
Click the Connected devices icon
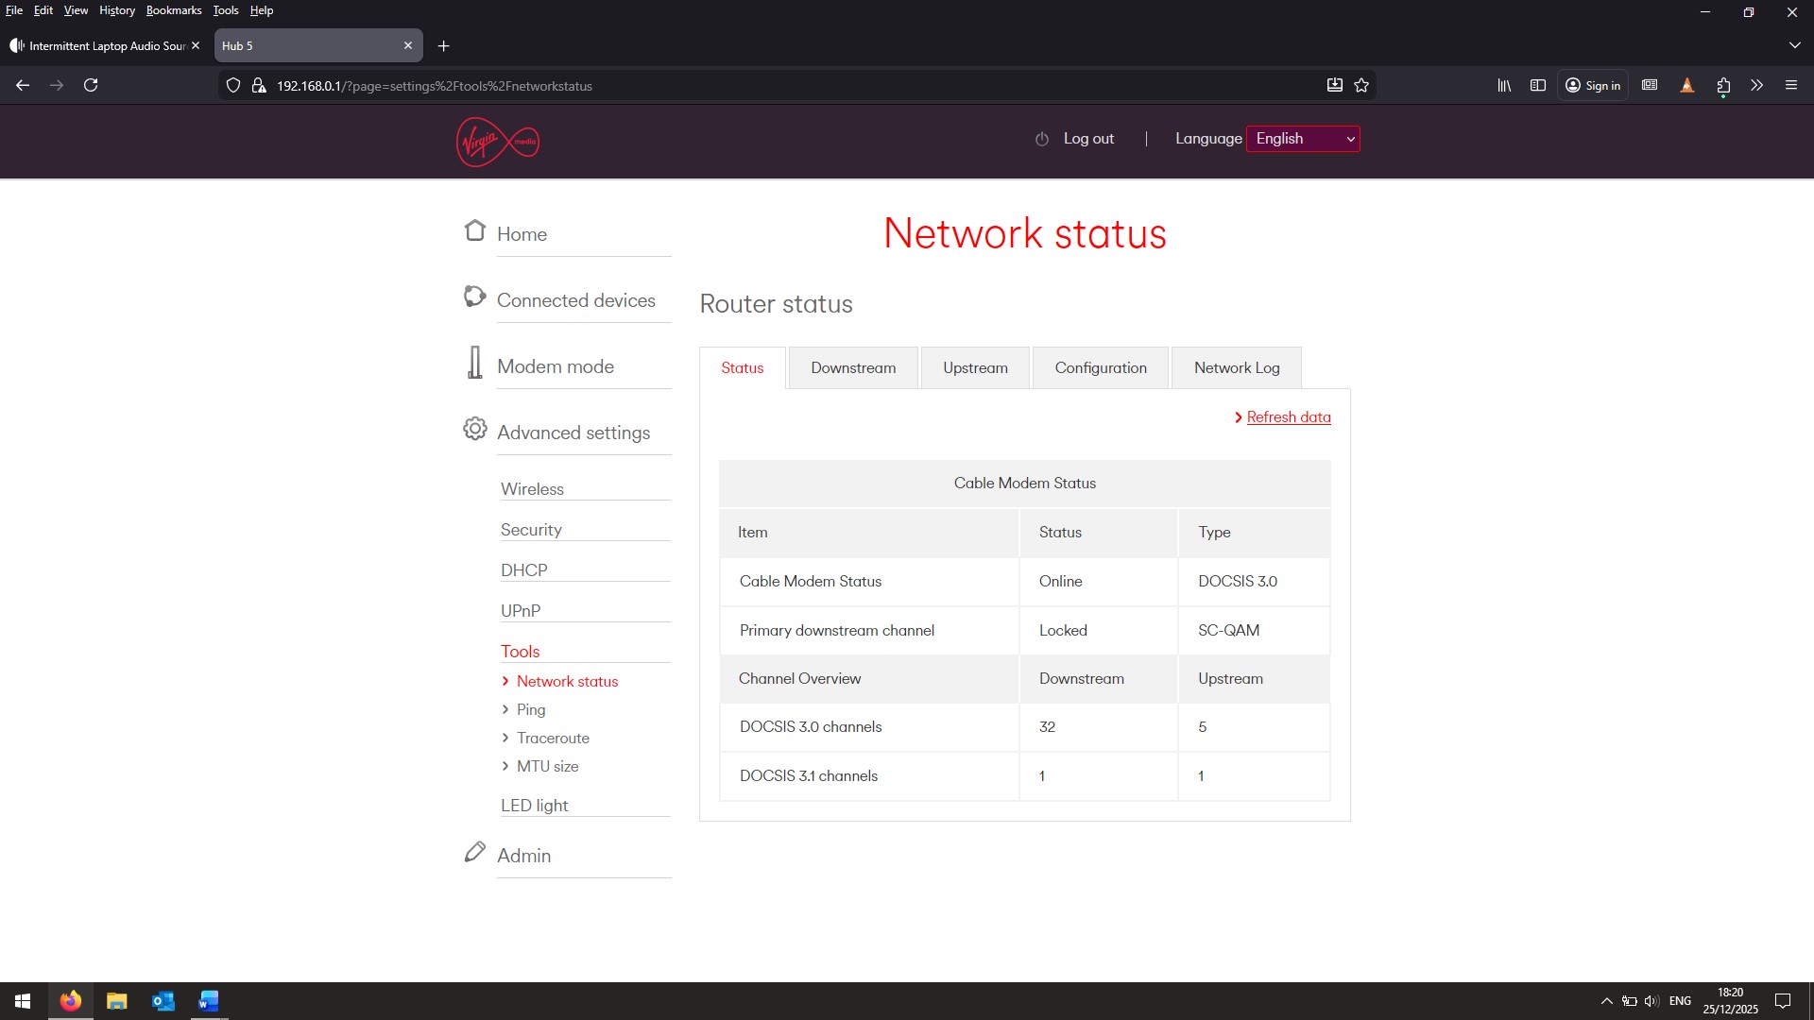click(474, 297)
